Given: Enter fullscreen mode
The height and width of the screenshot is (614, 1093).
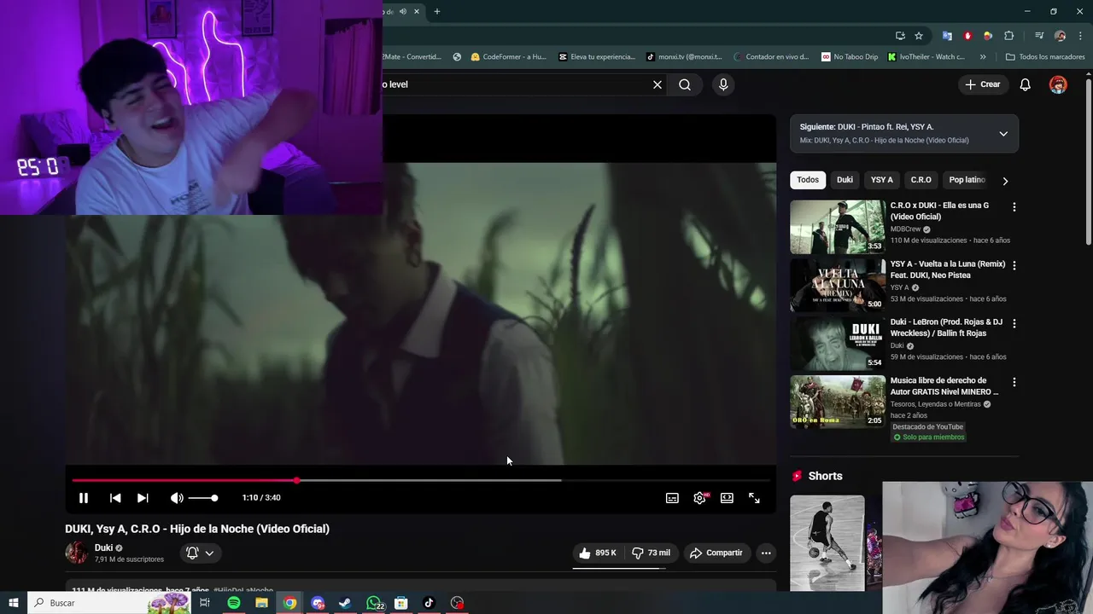Looking at the screenshot, I should [x=754, y=498].
